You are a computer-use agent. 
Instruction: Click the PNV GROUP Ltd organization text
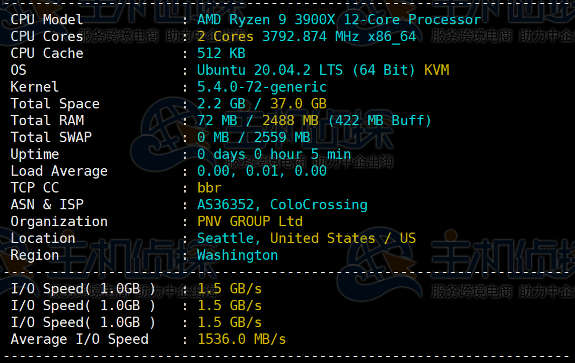coord(249,221)
